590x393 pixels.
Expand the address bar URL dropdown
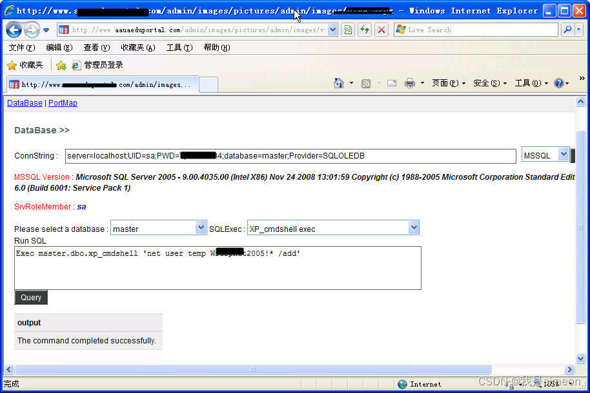click(x=332, y=30)
